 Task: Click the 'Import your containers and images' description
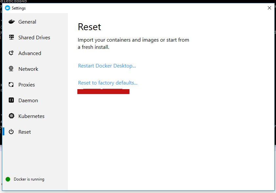pos(133,44)
